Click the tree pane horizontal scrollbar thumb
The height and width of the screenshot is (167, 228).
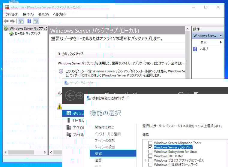point(21,153)
